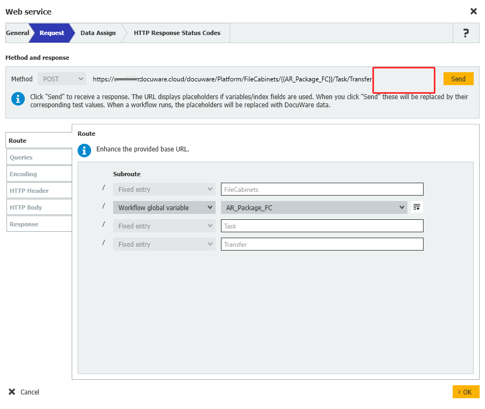This screenshot has width=485, height=409.
Task: Open HTTP Response Status Codes tab
Action: click(177, 33)
